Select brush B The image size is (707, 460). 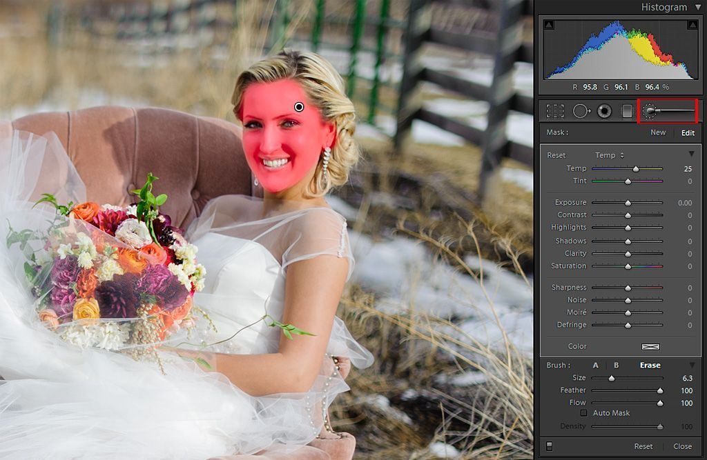coord(617,366)
